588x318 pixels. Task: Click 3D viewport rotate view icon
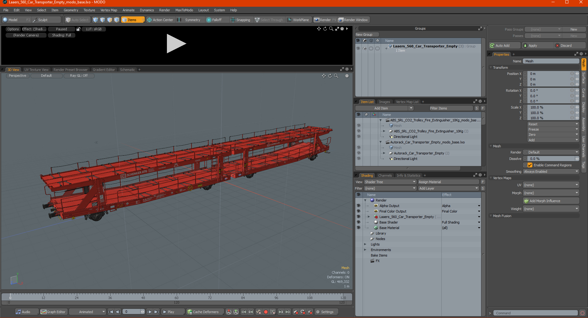[330, 76]
